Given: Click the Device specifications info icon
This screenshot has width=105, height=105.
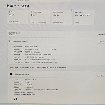Looking at the screenshot, I should (x=10, y=41).
